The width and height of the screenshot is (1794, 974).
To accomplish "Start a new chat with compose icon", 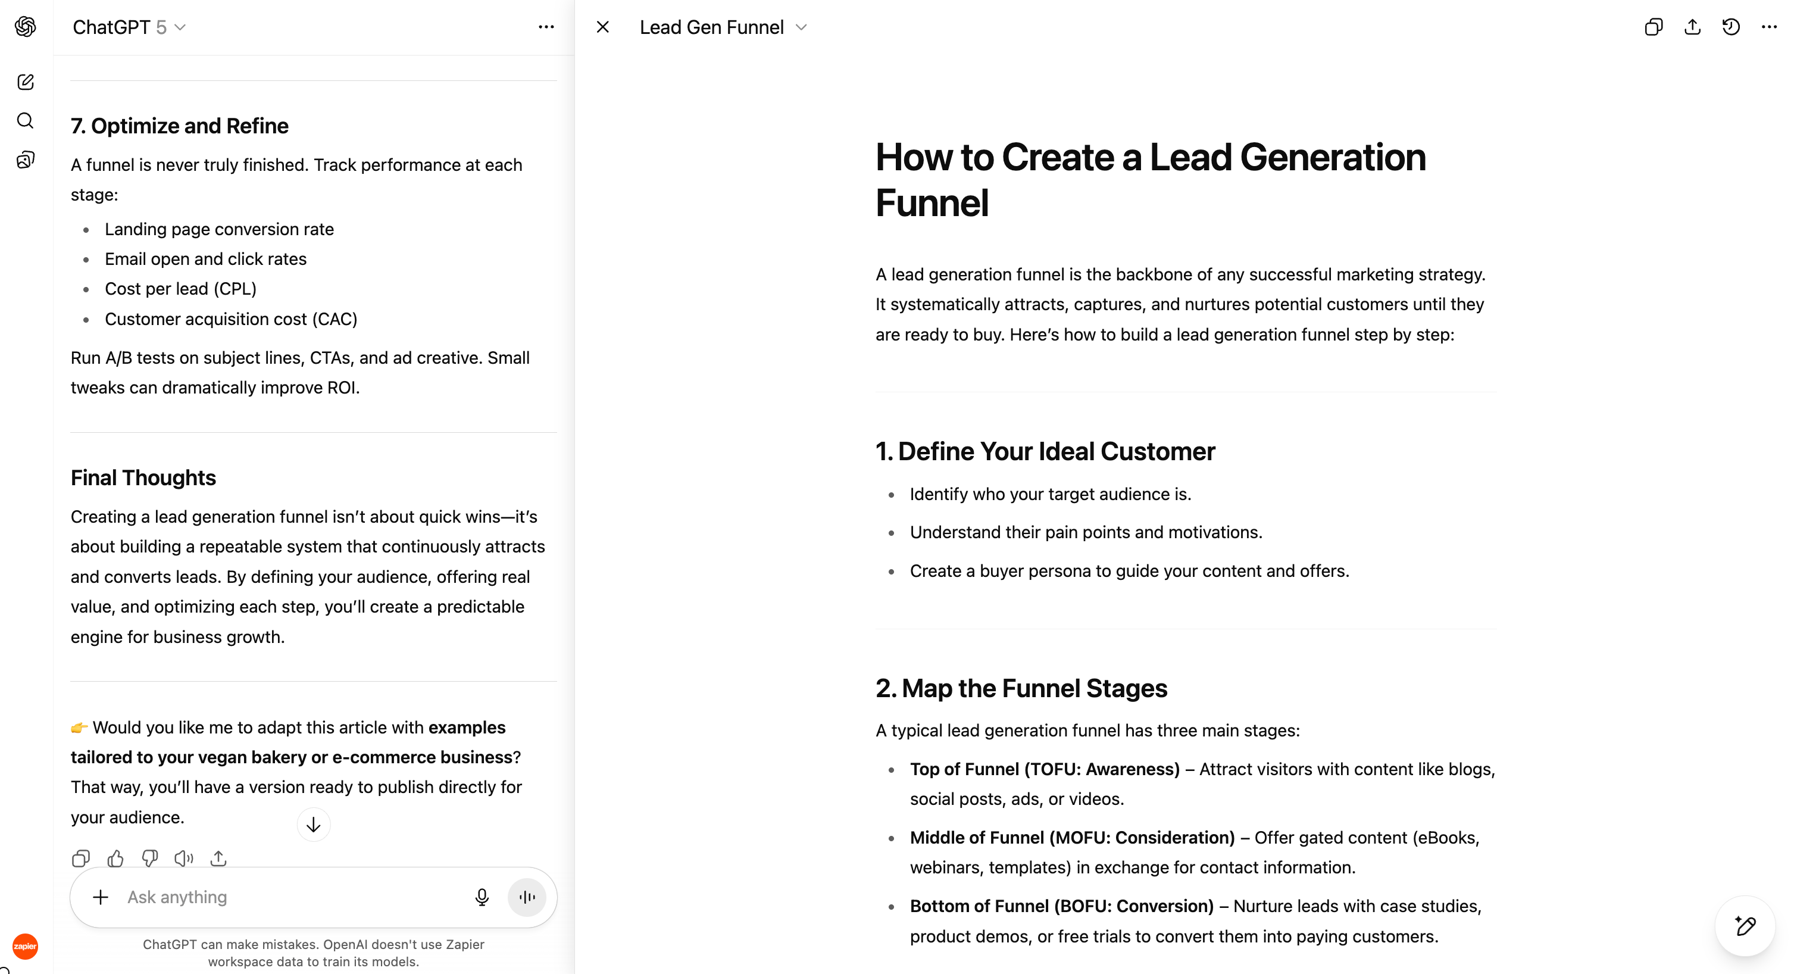I will pos(26,82).
